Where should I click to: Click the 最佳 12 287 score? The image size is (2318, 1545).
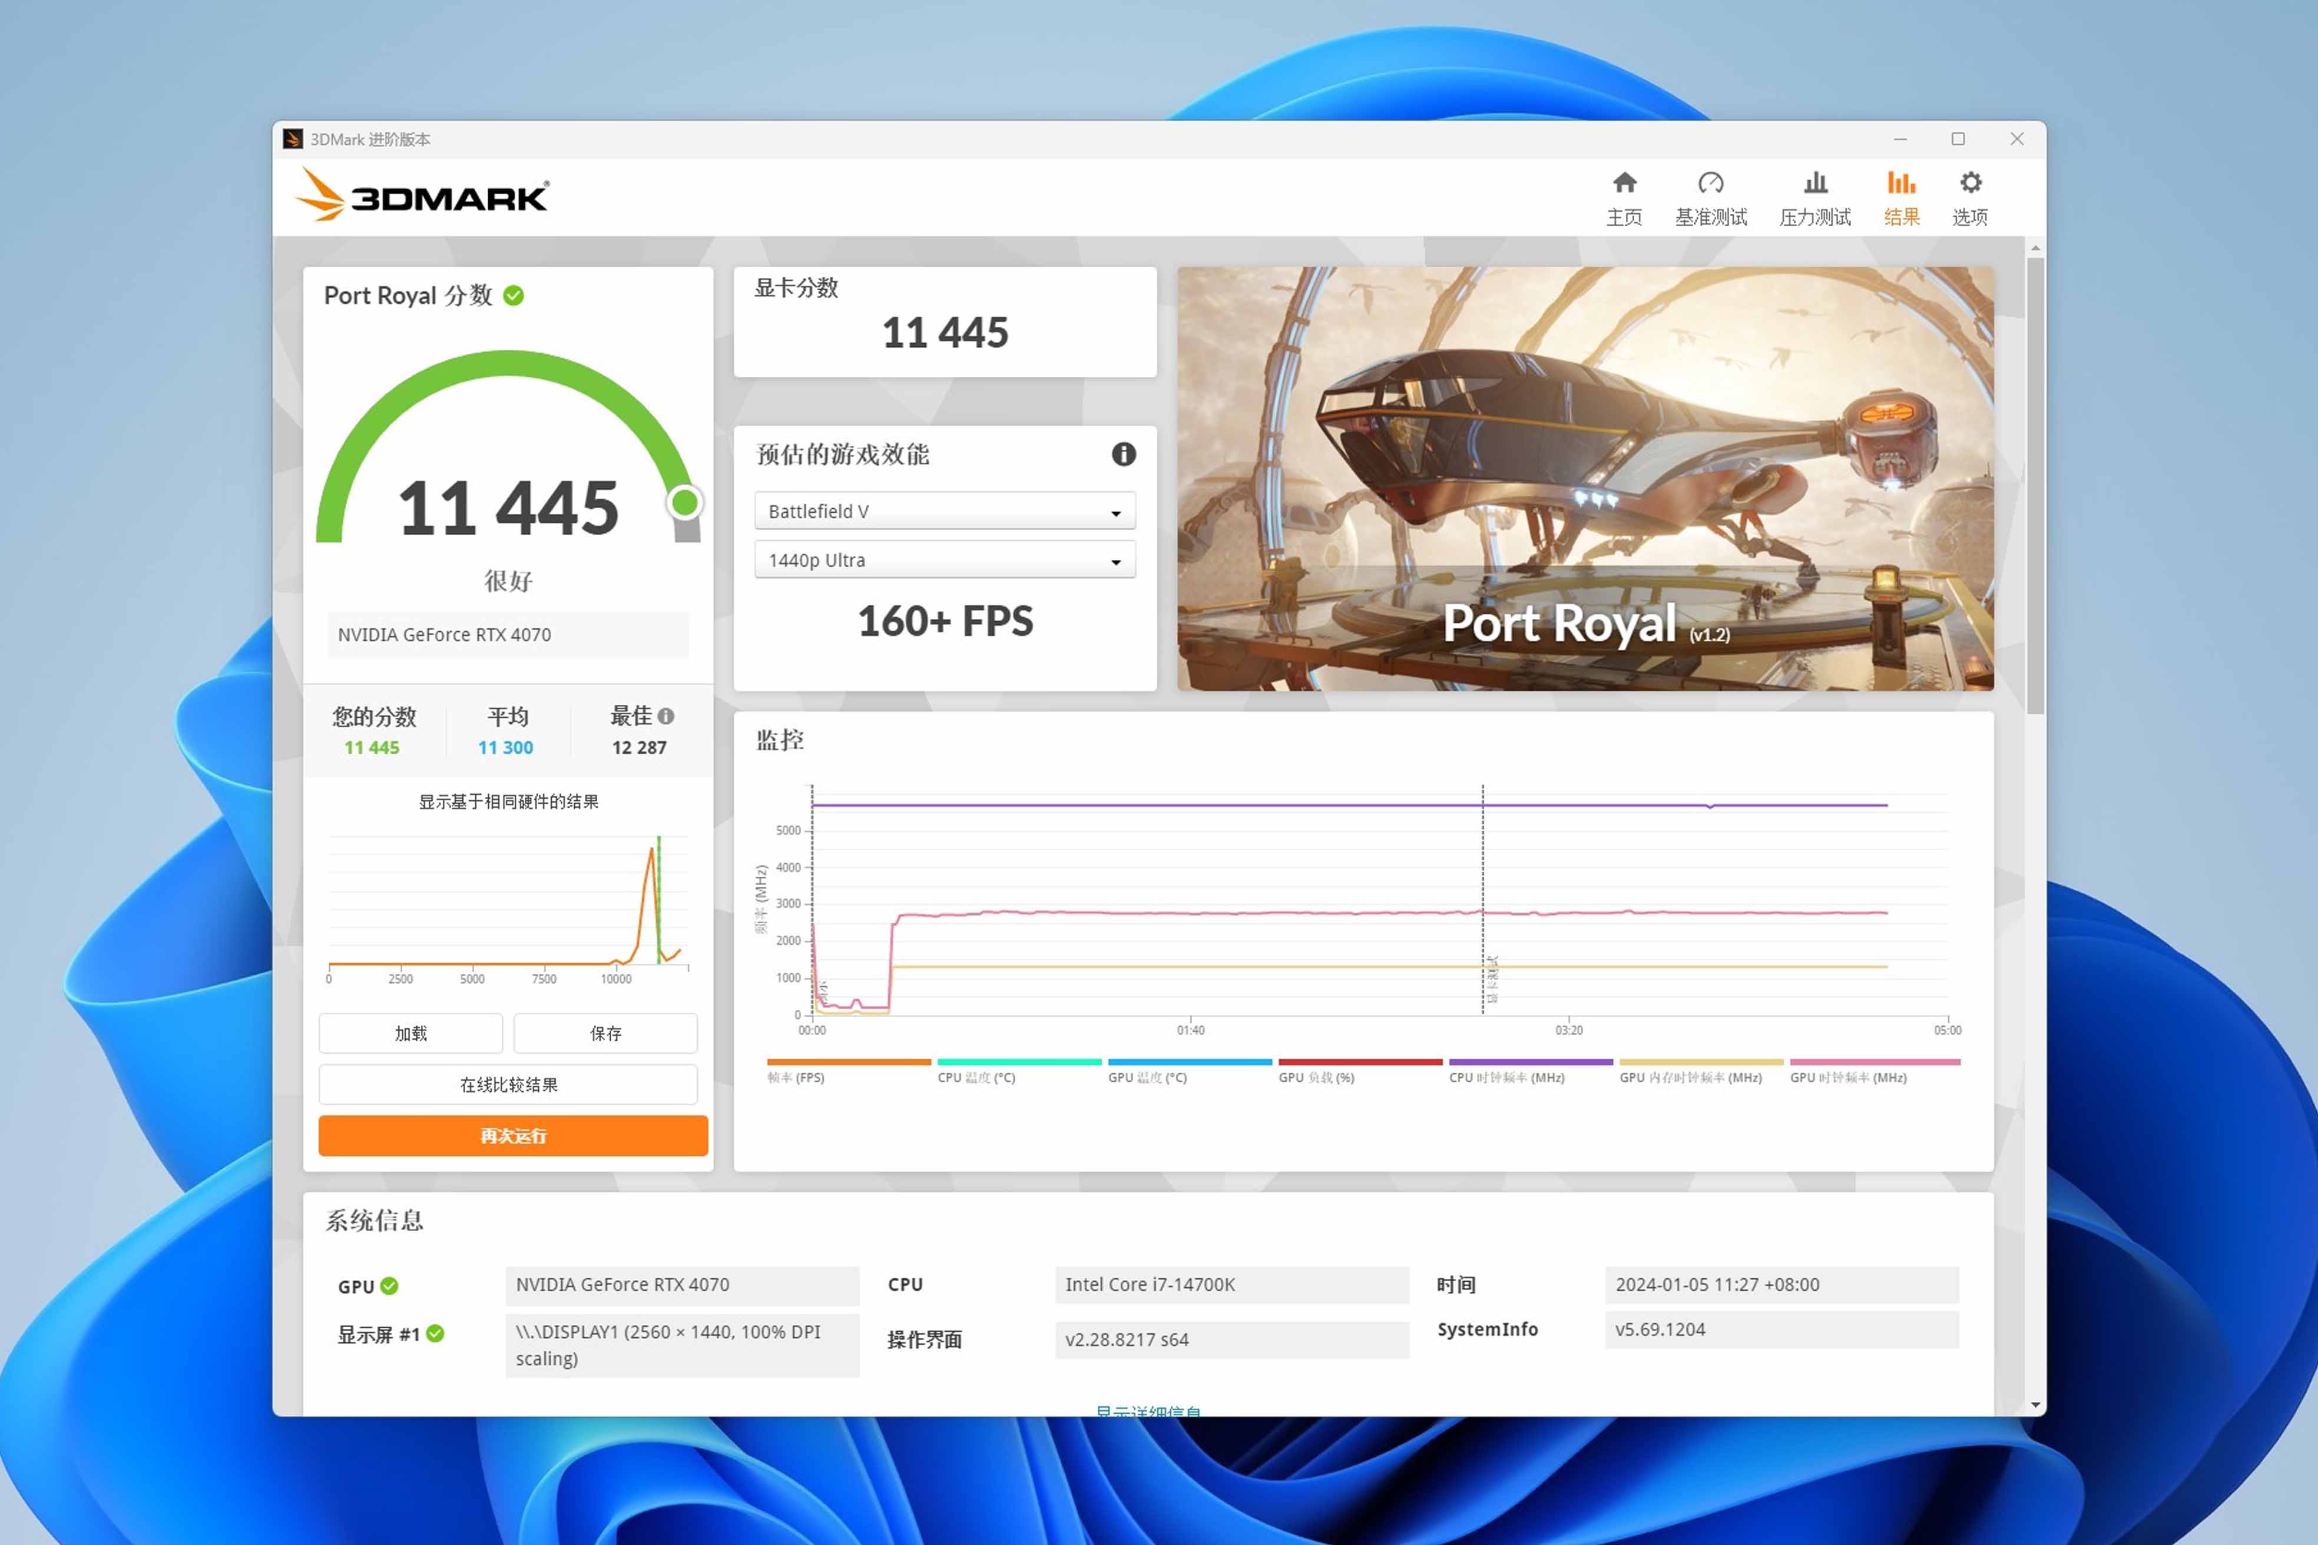point(638,748)
